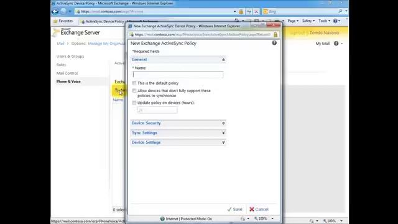Open recent pages dropdown next to Forward
398x224 pixels.
pyautogui.click(x=70, y=11)
